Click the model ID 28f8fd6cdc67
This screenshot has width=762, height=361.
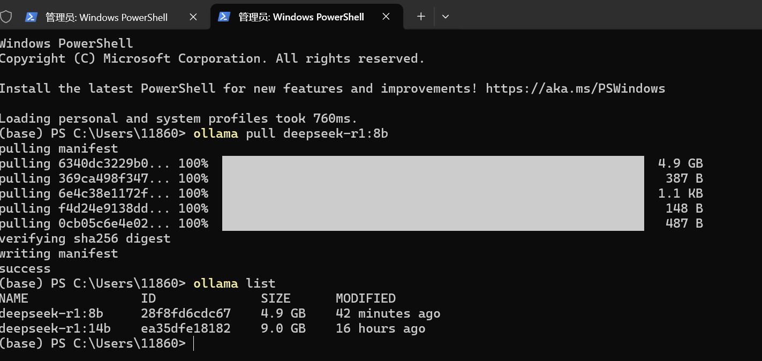click(185, 313)
